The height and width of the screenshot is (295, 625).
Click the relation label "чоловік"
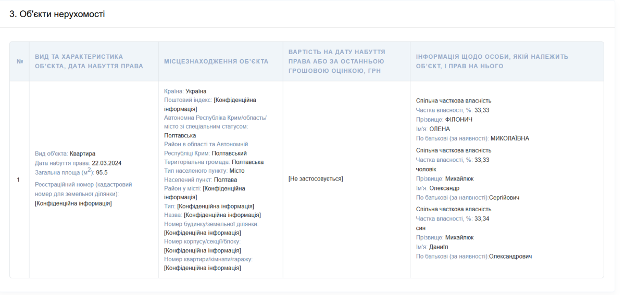(426, 169)
